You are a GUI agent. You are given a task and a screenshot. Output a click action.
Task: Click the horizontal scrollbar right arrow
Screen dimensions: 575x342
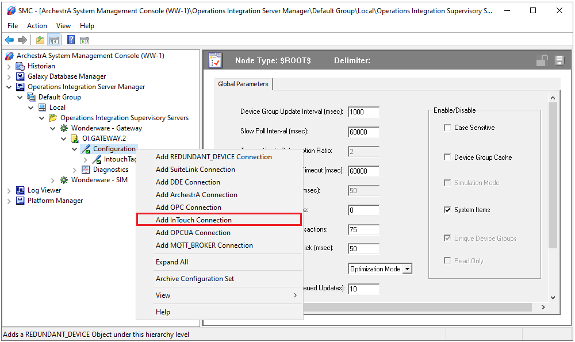click(x=543, y=307)
